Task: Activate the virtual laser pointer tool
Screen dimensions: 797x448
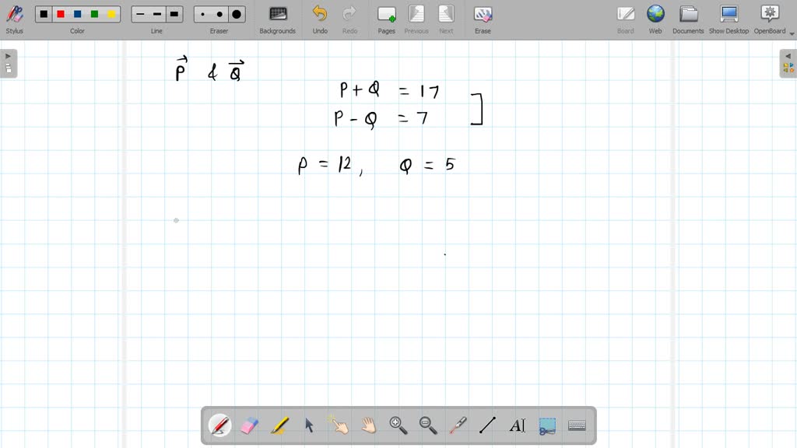Action: coord(458,425)
